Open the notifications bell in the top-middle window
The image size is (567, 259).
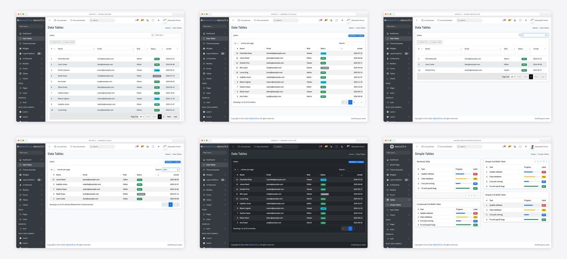pos(327,20)
